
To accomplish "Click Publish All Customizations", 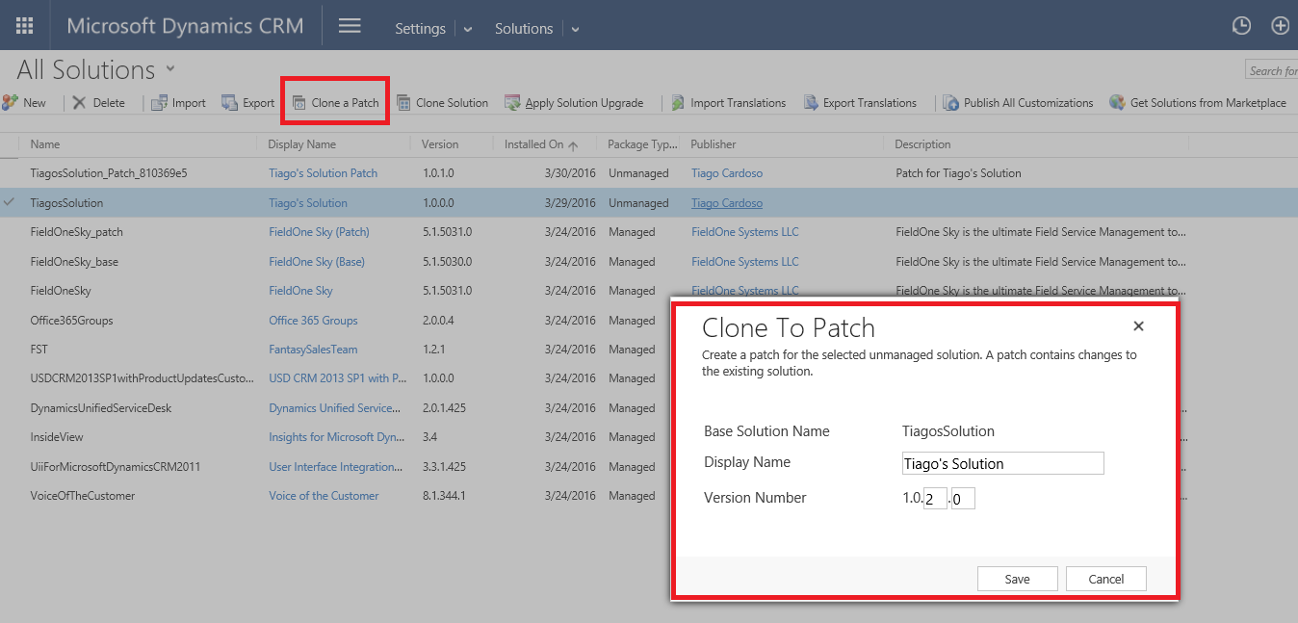I will [x=1018, y=103].
